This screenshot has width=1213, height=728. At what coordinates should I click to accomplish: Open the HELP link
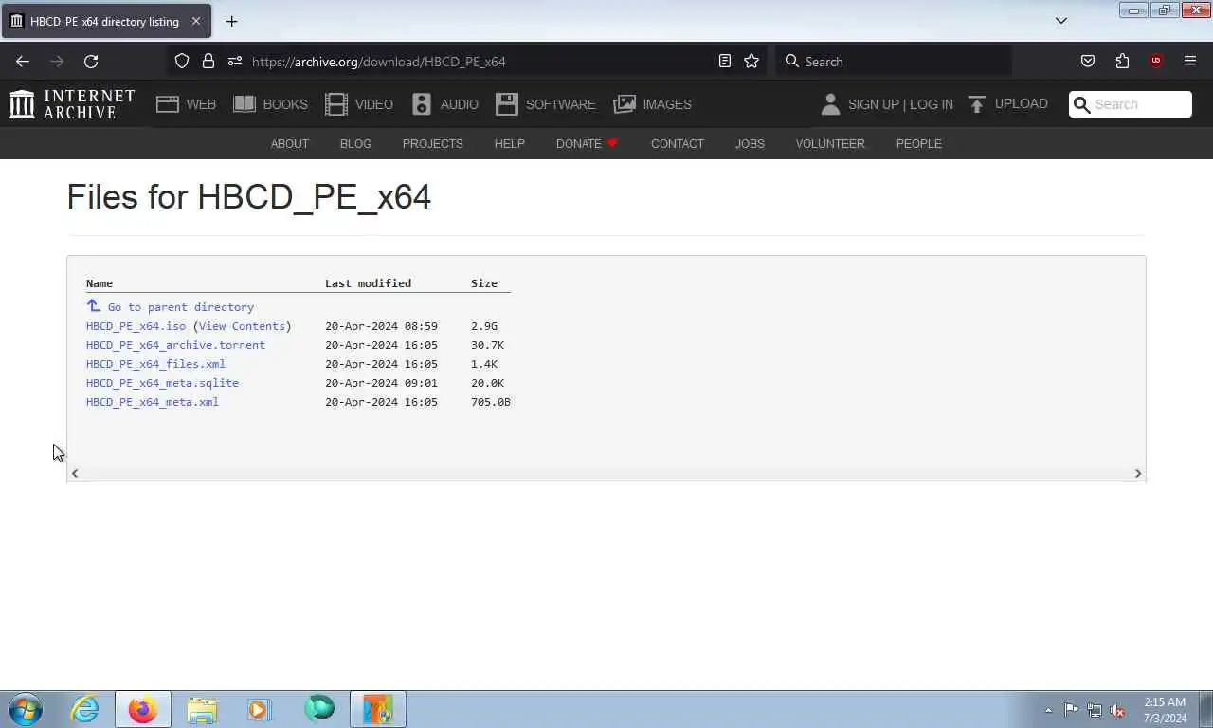pos(509,144)
